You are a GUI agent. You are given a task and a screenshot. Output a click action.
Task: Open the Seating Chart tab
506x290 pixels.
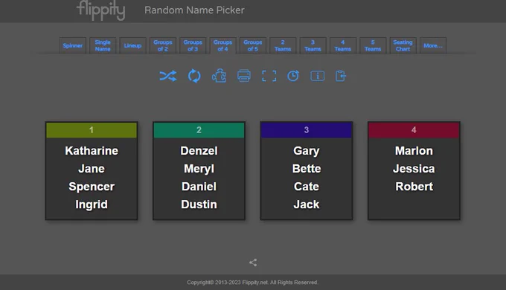coord(403,45)
